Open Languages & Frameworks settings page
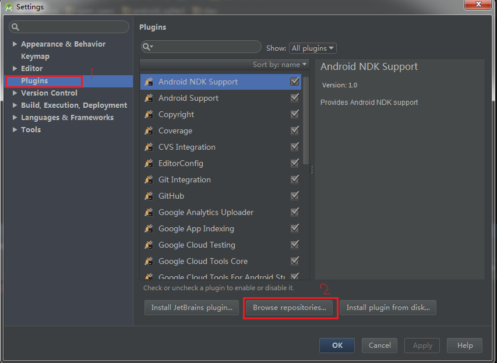This screenshot has height=363, width=497. coord(67,118)
